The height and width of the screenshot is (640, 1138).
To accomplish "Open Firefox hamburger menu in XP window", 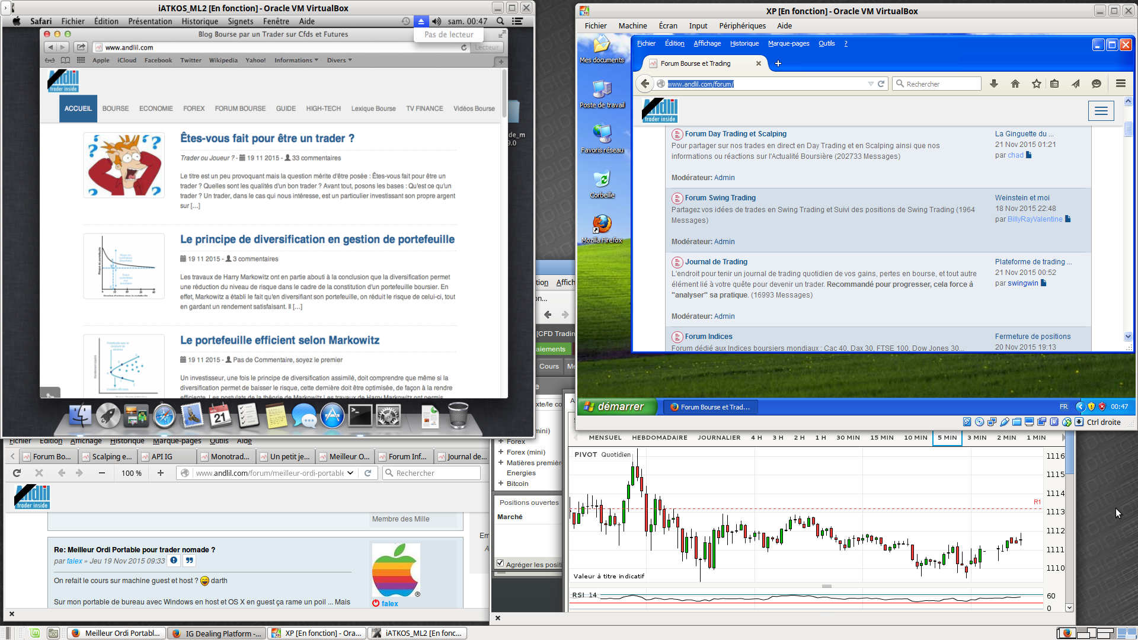I will pyautogui.click(x=1120, y=84).
